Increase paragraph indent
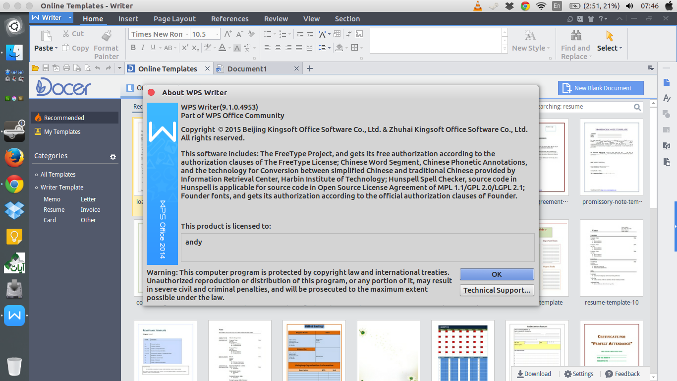Viewport: 677px width, 381px height. click(x=311, y=34)
